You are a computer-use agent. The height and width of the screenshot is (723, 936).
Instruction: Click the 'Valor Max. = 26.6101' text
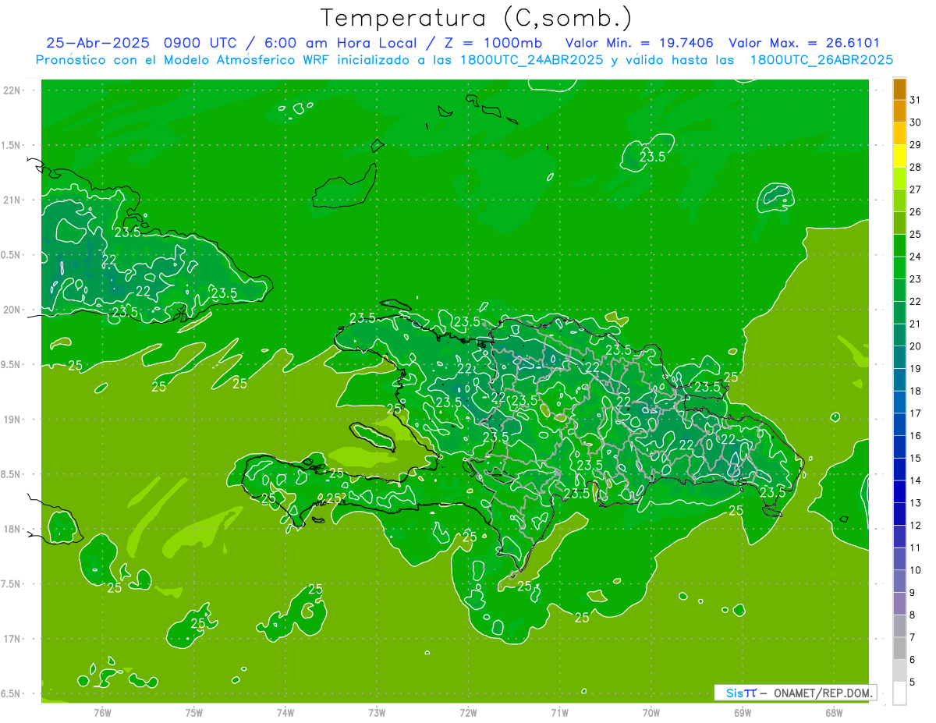[x=804, y=43]
